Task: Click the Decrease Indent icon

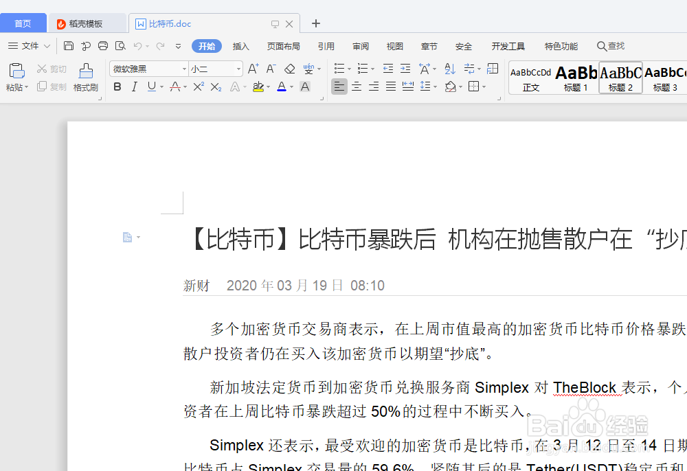Action: (387, 69)
